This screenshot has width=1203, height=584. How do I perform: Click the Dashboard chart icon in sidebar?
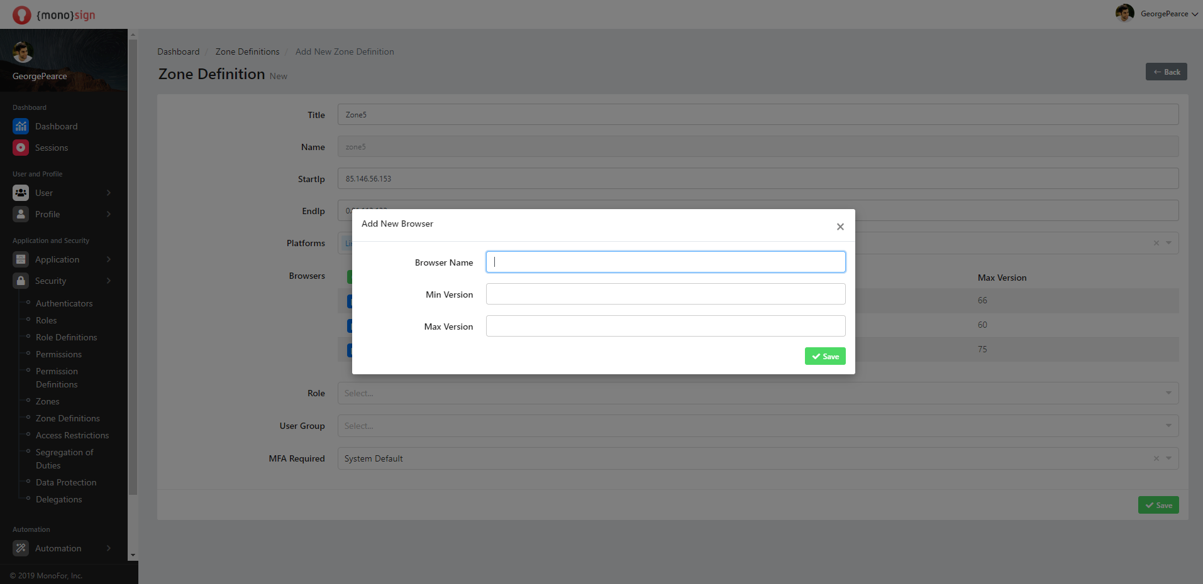pos(21,126)
